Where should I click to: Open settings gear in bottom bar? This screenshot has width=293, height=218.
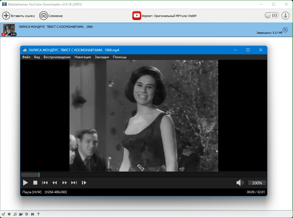pos(9,214)
